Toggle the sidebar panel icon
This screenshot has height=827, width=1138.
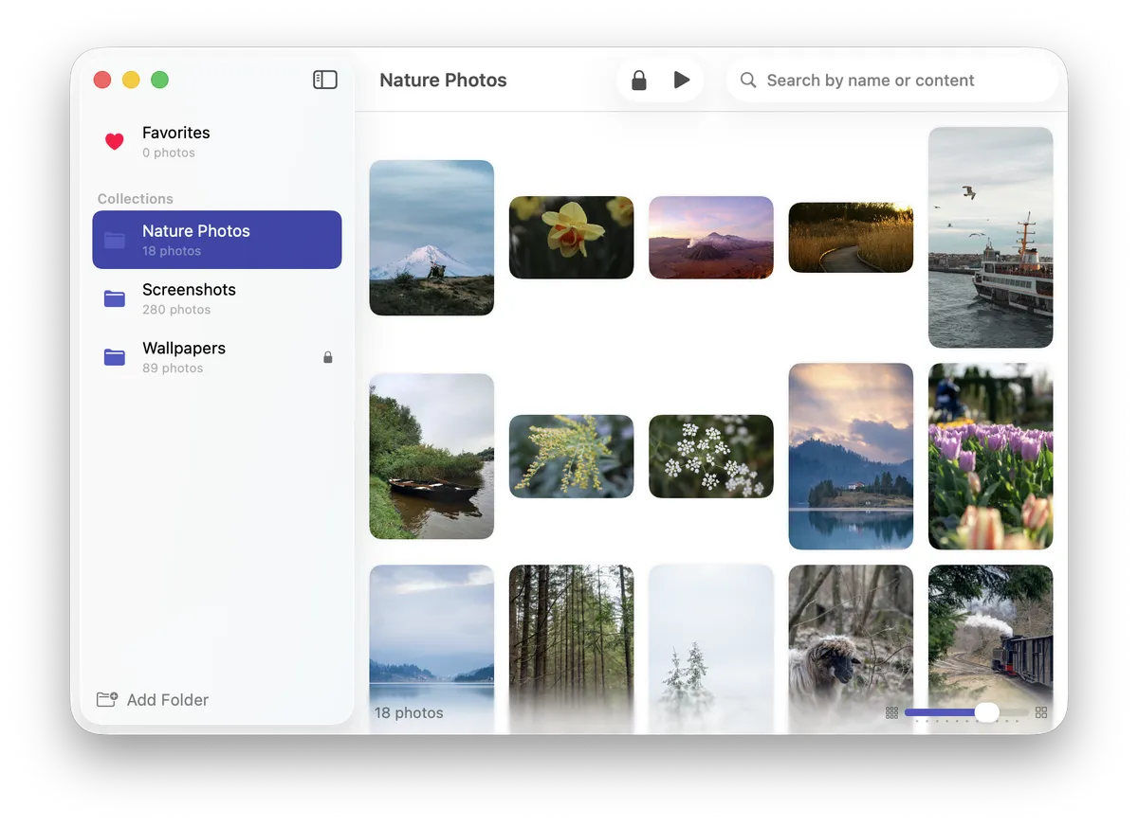pyautogui.click(x=325, y=80)
